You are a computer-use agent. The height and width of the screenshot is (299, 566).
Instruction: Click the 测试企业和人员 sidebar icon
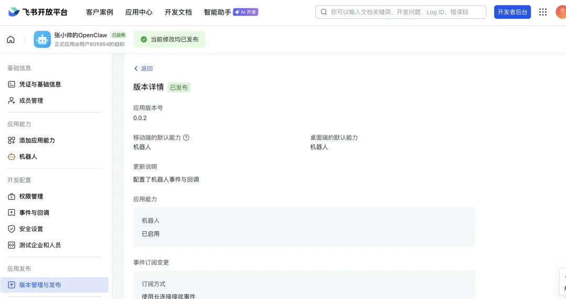click(x=12, y=245)
